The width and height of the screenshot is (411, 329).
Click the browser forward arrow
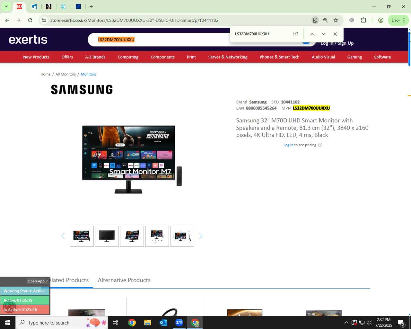19,20
